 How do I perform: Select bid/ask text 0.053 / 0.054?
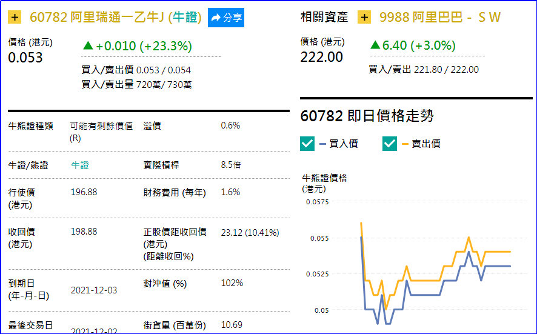[164, 70]
